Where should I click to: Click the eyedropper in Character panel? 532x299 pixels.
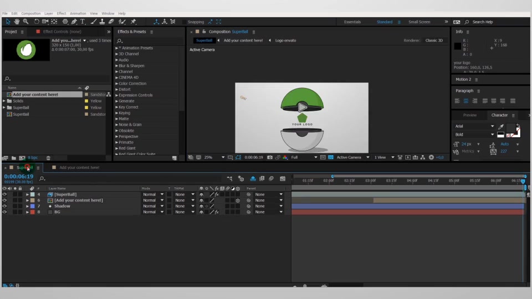click(501, 126)
